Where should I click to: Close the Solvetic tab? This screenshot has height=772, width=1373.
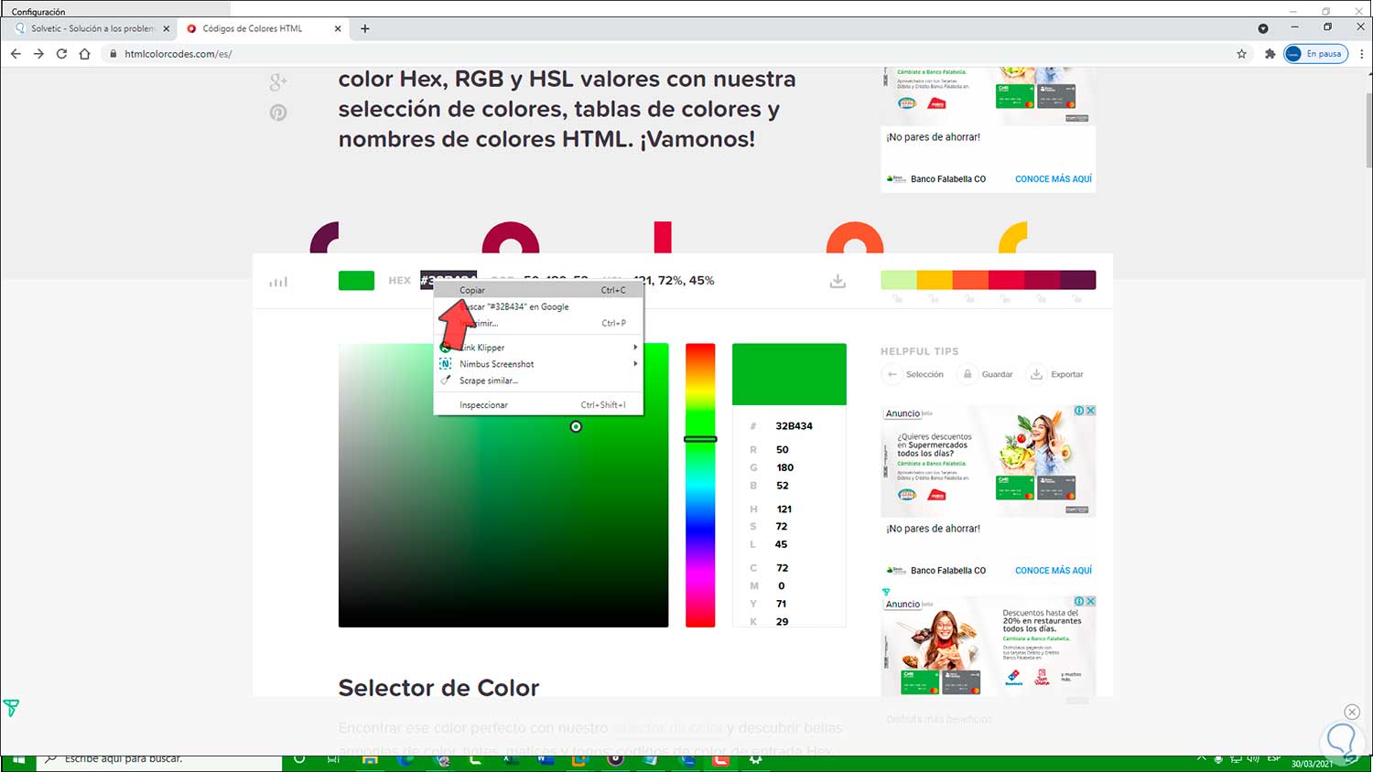click(x=166, y=28)
